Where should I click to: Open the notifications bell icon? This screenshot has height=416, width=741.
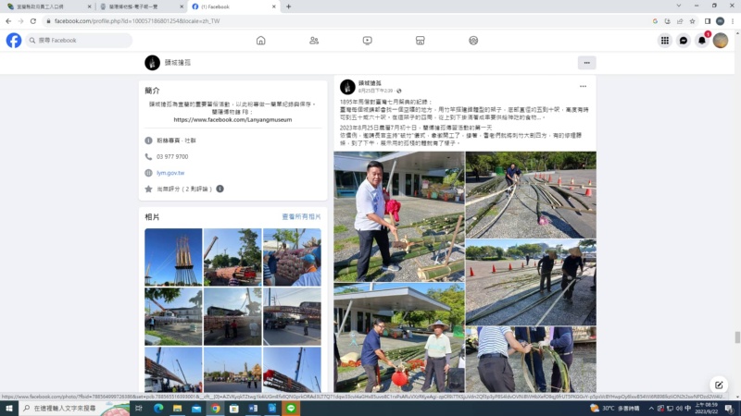tap(702, 41)
